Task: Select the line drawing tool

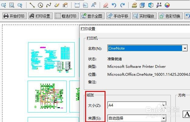Action: pos(32,5)
